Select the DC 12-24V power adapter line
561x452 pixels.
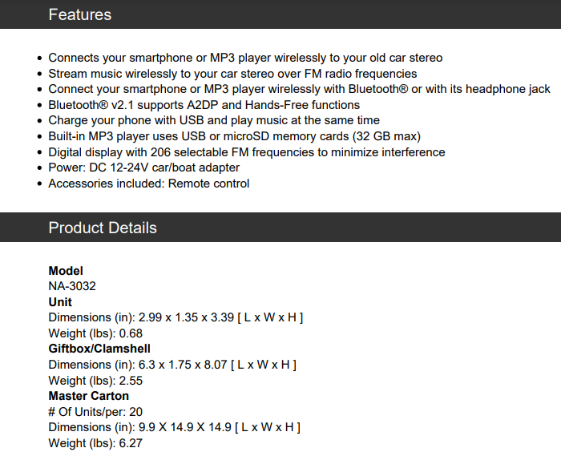point(143,167)
